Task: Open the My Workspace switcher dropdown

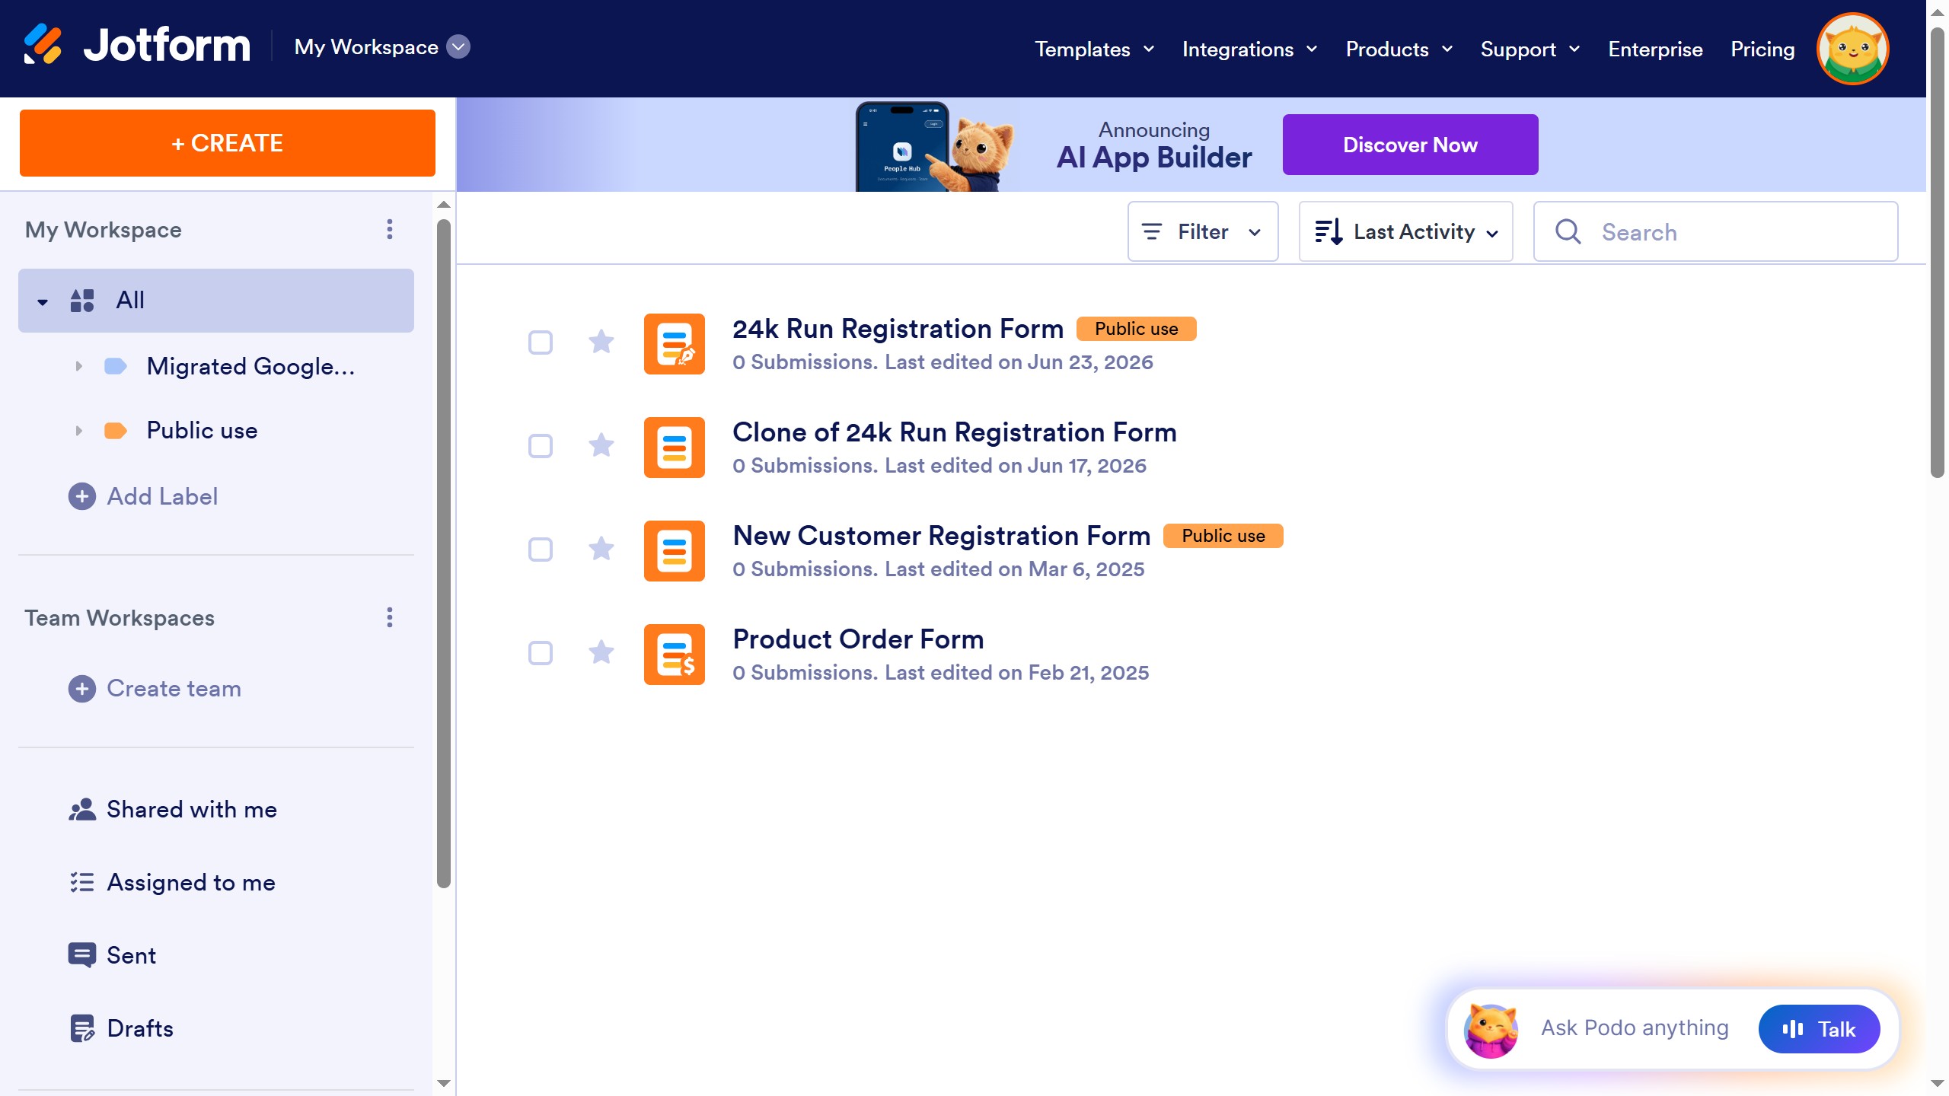Action: 382,47
